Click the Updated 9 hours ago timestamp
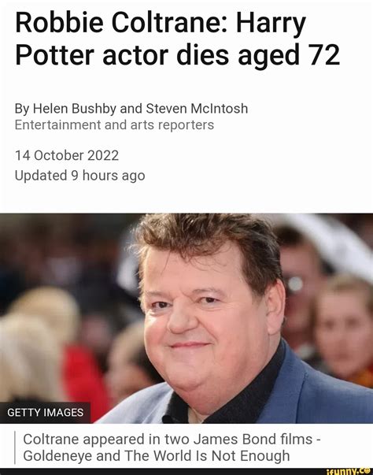373x475 pixels. click(x=79, y=176)
